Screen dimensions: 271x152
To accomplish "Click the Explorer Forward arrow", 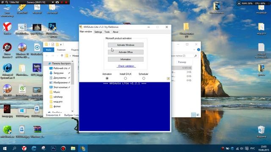I will tap(53, 56).
